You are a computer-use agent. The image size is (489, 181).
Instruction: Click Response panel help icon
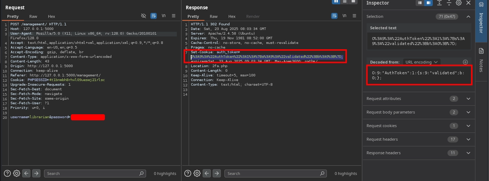[188, 174]
